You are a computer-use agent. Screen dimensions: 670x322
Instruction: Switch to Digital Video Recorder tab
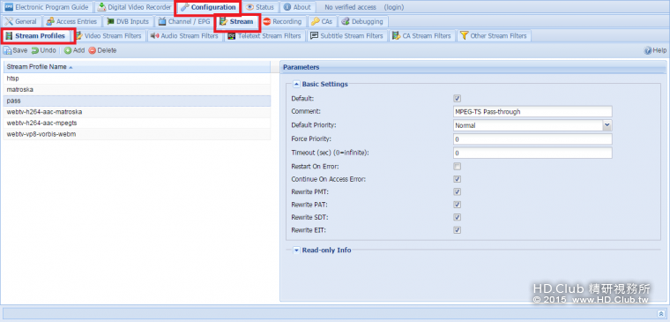pos(135,7)
